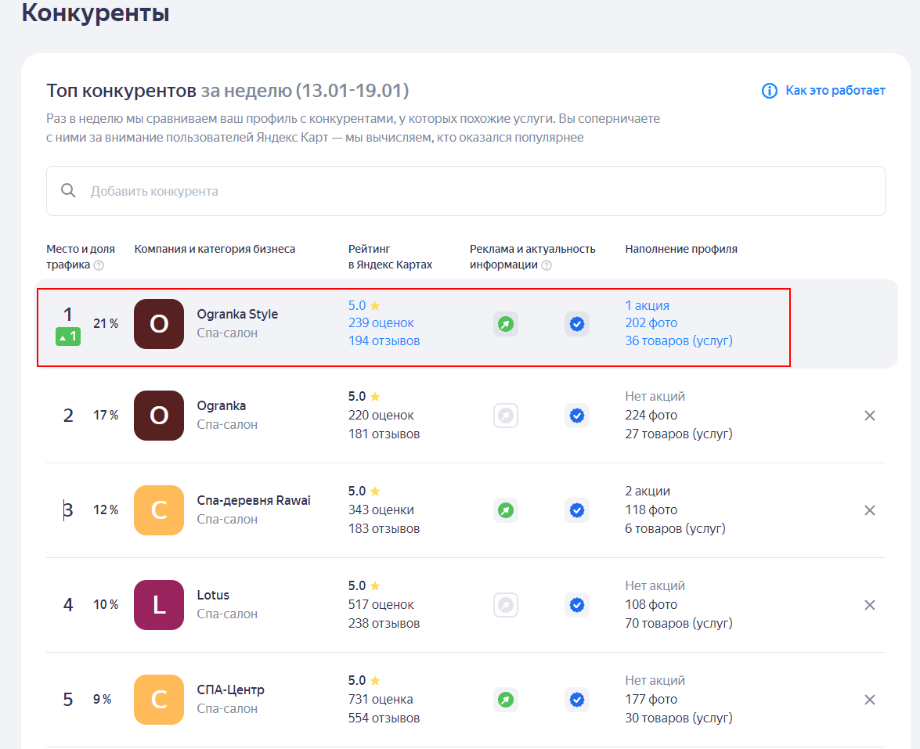Viewport: 920px width, 749px height.
Task: Click the 'Наполнение профиля' column header
Action: [680, 249]
